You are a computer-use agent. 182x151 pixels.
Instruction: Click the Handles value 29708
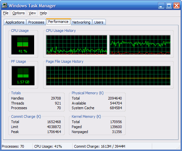point(56,98)
